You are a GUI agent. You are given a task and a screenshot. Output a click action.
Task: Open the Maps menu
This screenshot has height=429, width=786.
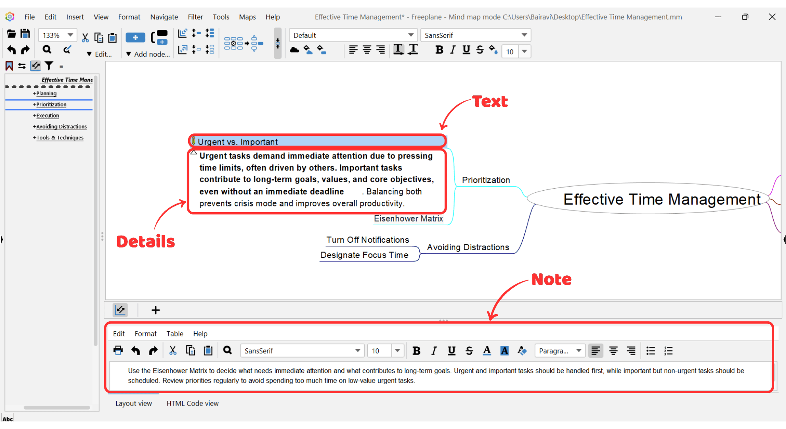point(247,17)
